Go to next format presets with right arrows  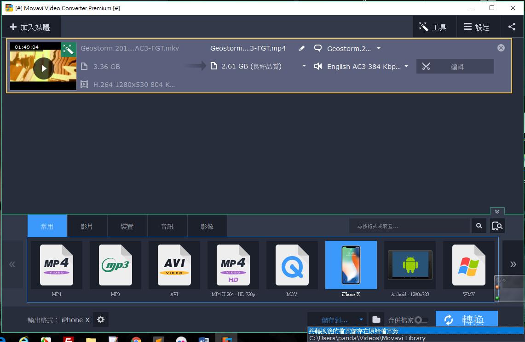[x=513, y=264]
